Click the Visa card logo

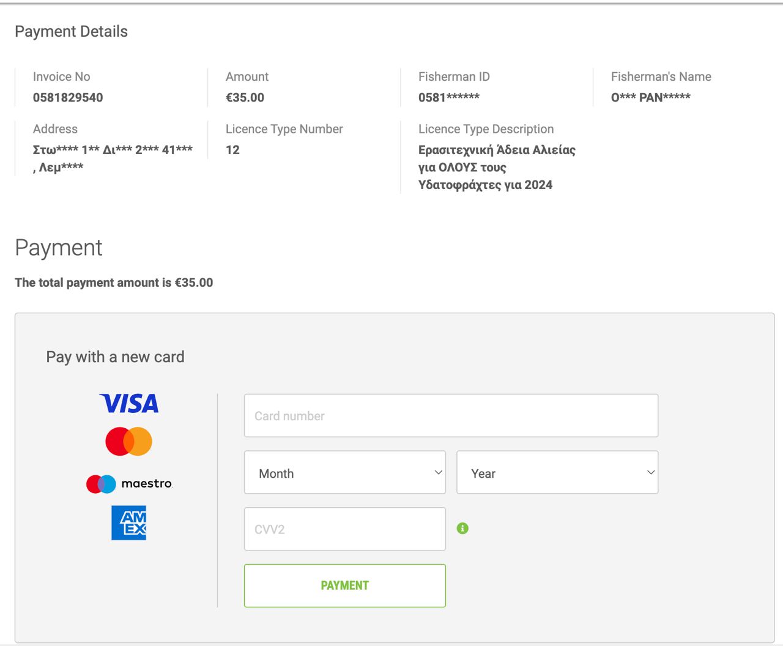(129, 403)
